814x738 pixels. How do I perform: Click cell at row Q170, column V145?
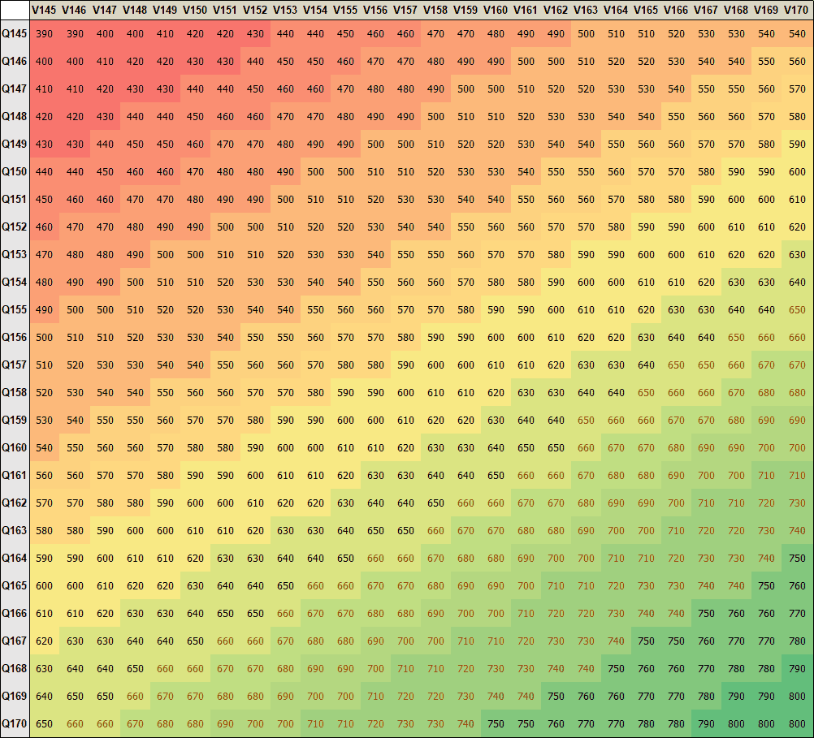click(45, 723)
